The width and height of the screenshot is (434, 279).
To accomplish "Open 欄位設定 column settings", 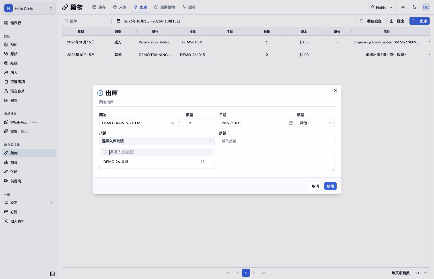I will (370, 21).
